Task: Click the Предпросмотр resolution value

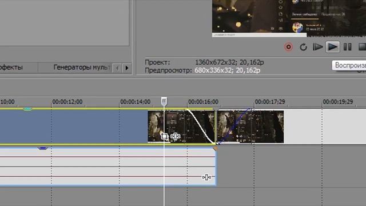Action: tap(228, 70)
